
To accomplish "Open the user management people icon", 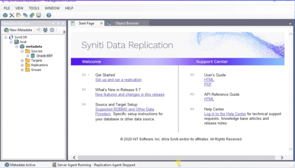I will pyautogui.click(x=45, y=30).
